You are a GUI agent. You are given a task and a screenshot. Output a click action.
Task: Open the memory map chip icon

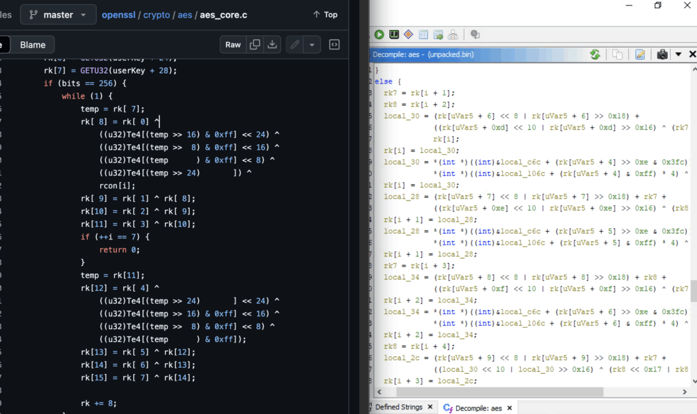(x=394, y=34)
